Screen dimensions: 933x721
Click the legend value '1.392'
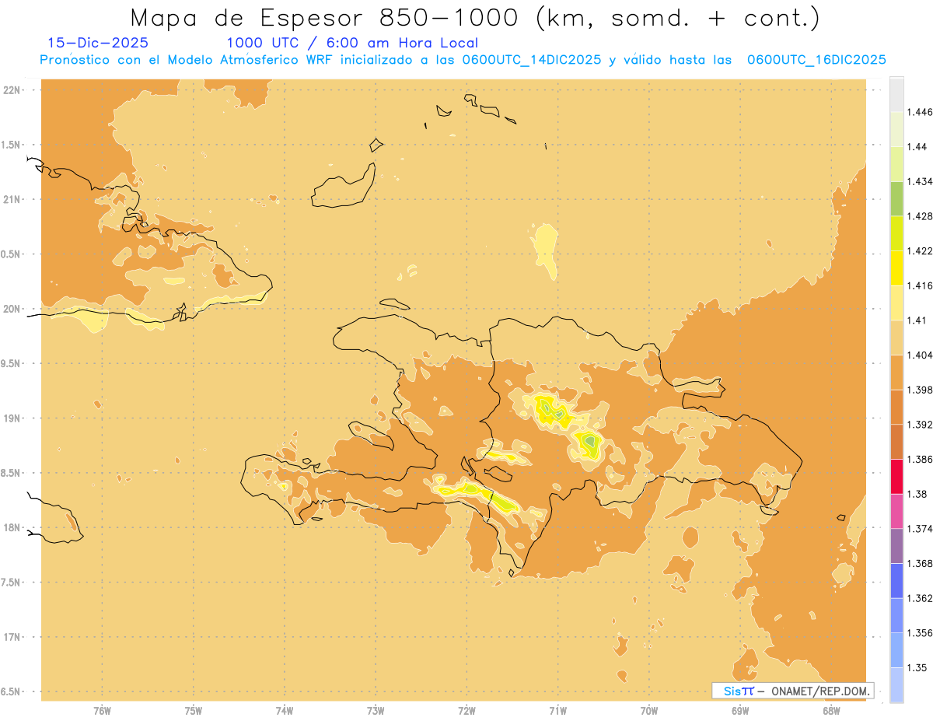[920, 425]
